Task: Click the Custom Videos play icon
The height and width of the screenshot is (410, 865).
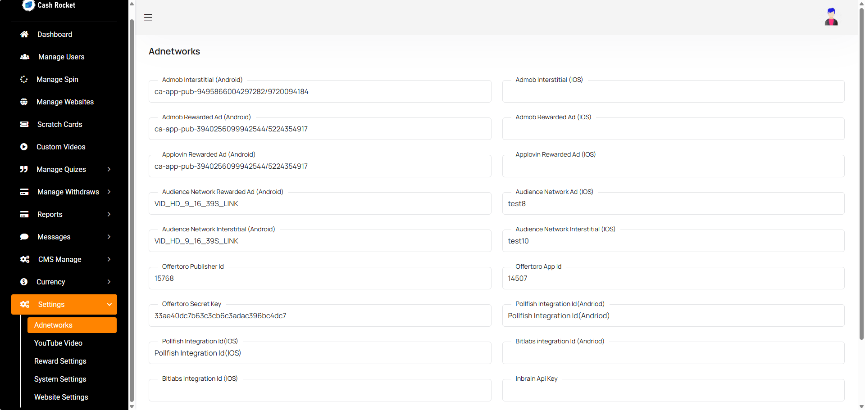Action: coord(24,147)
